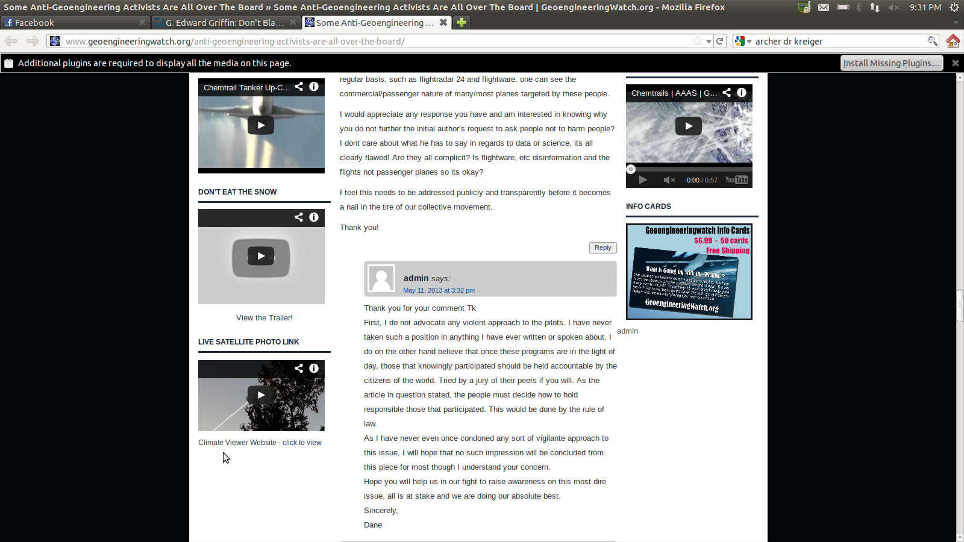Bookmark this page with the star icon
The image size is (964, 542).
[698, 41]
